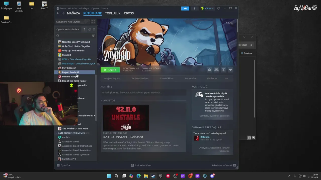Viewport: 321px width, 180px height.
Task: Toggle ready-to-play filter icon
Action: [x=94, y=29]
